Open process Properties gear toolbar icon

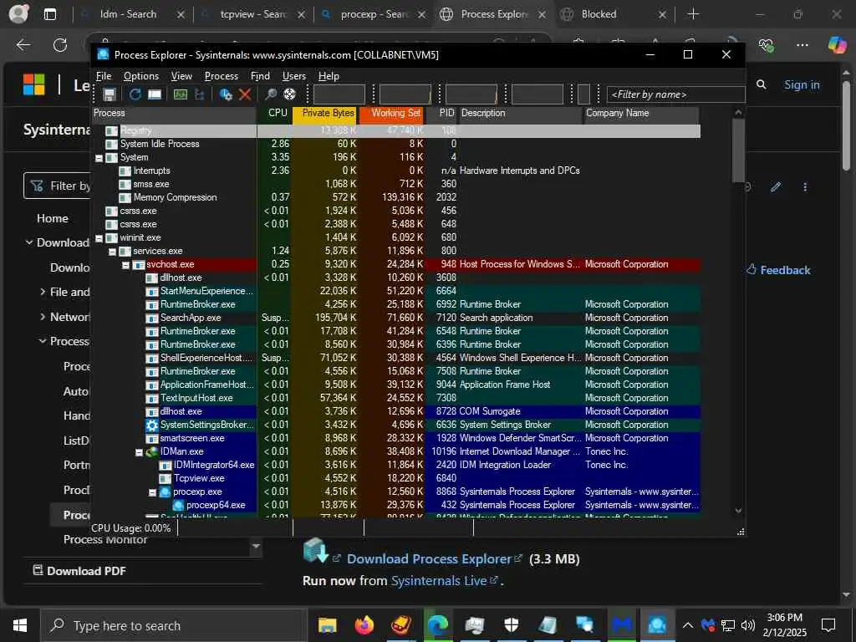point(226,94)
